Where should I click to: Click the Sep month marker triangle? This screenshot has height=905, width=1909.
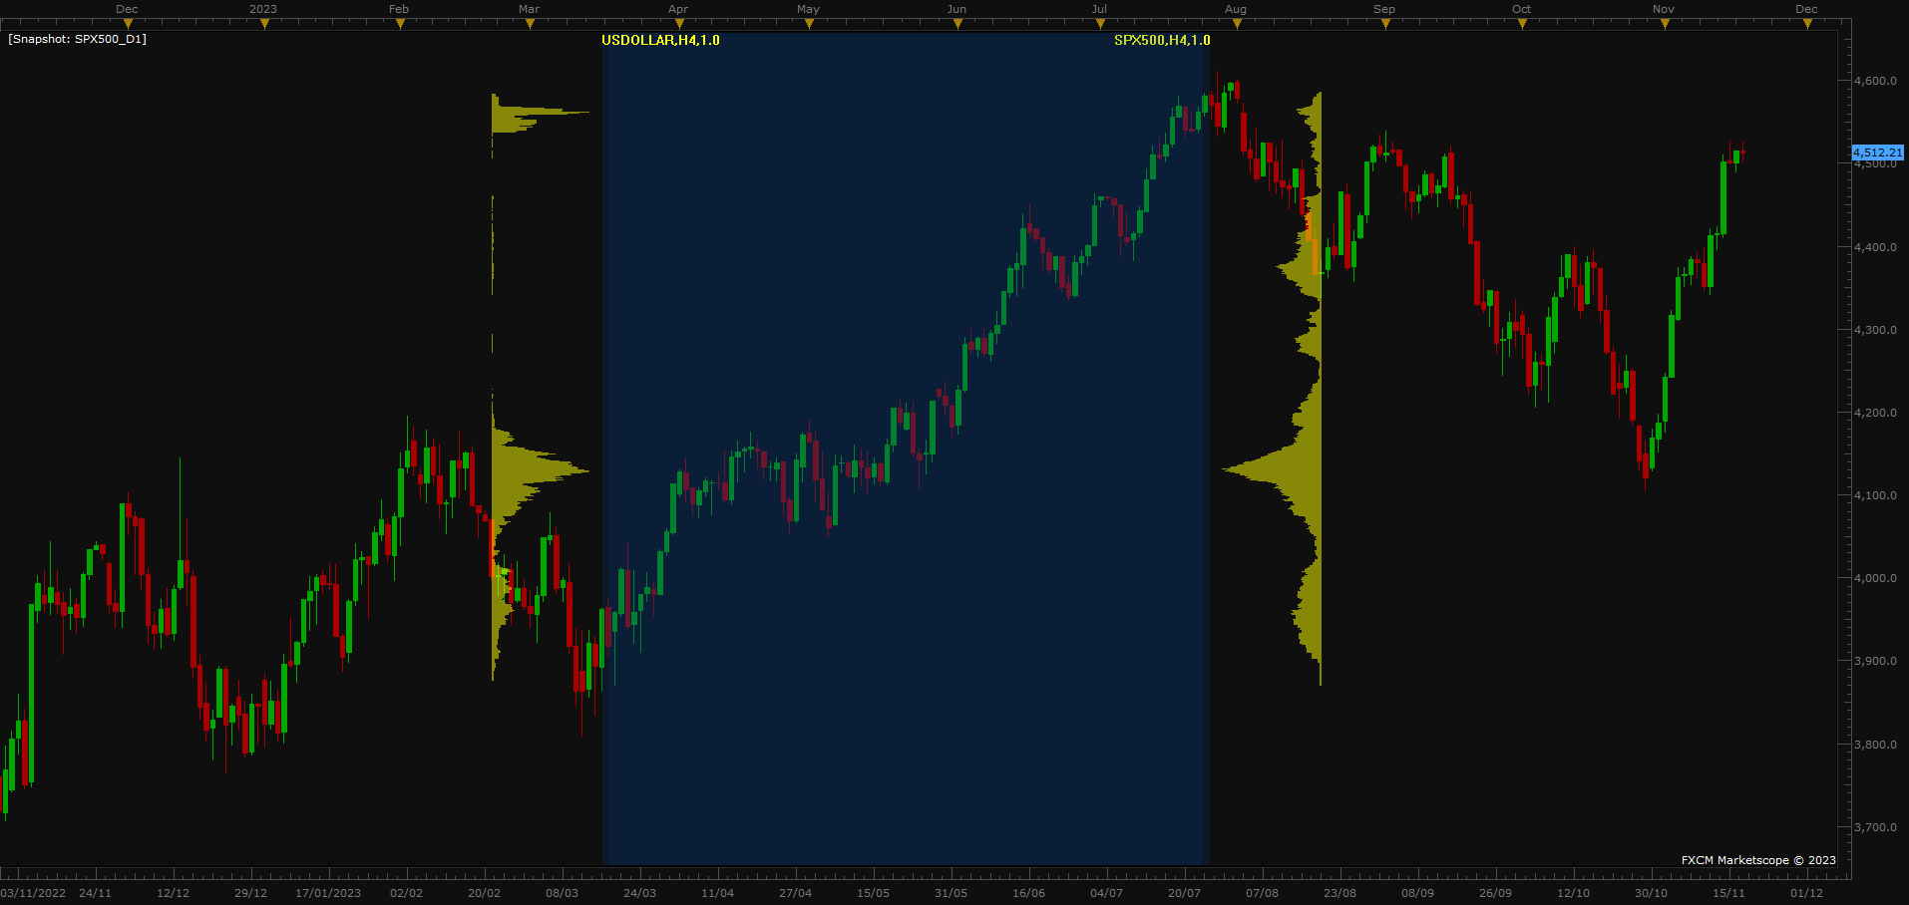[1385, 24]
